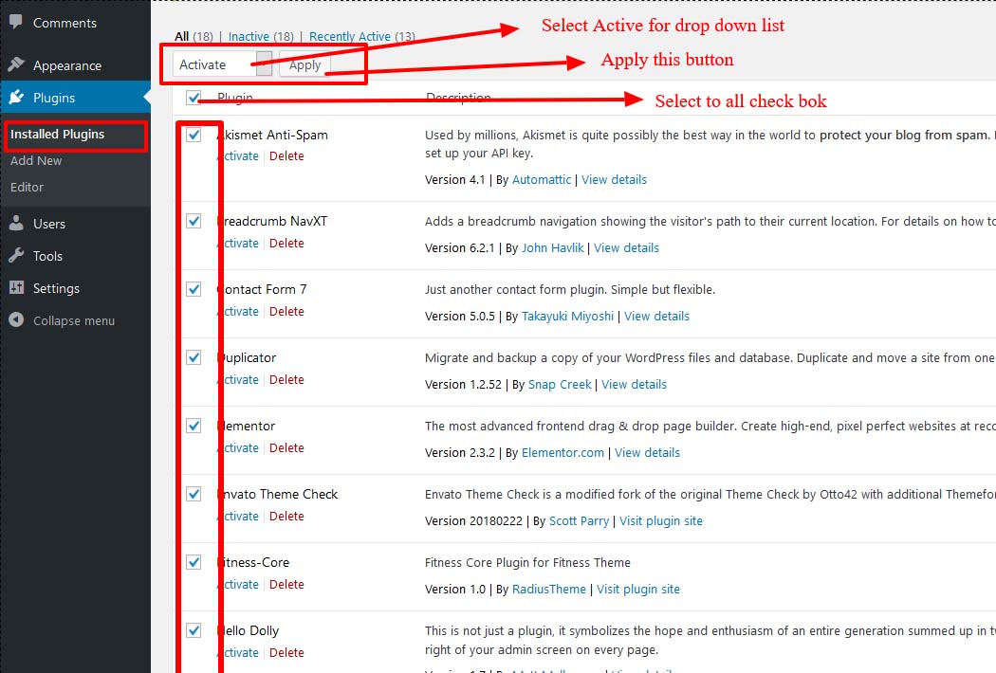Click the Users person icon

16,223
